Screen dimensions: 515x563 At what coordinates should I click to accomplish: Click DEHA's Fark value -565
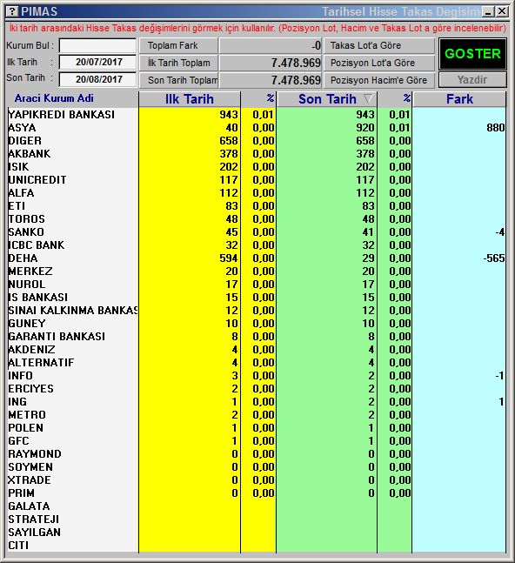pos(494,258)
